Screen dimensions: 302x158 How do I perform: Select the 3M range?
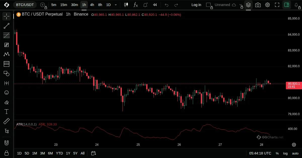(42, 153)
